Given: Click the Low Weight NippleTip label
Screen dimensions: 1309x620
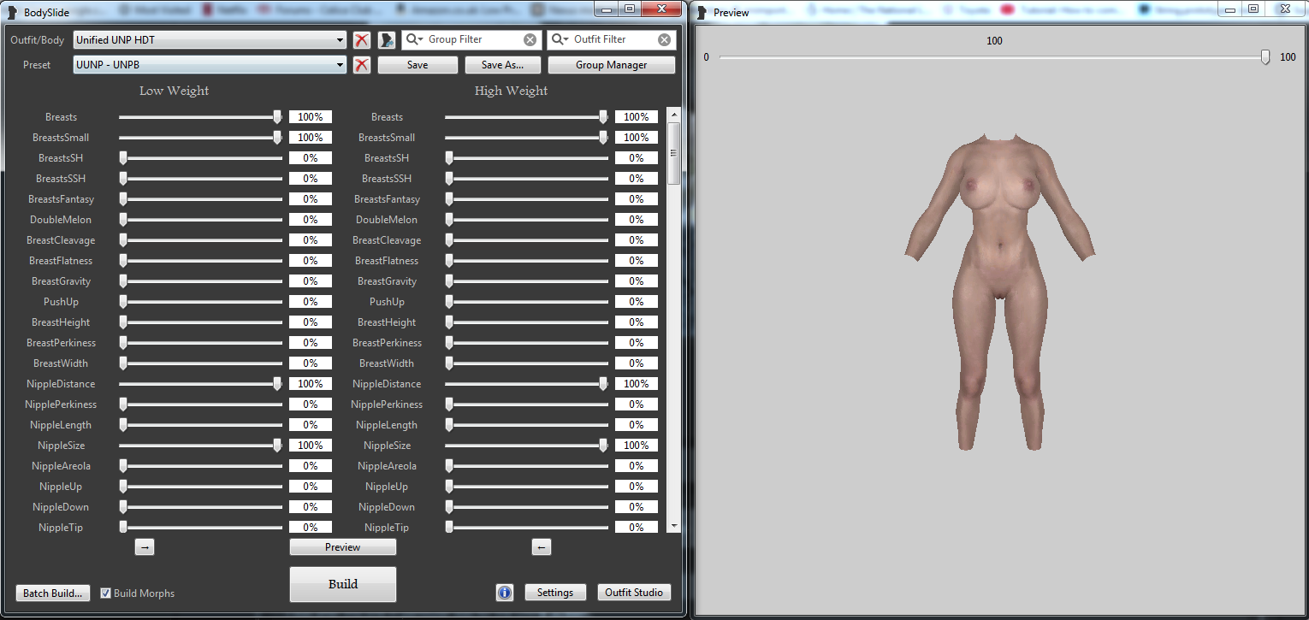Looking at the screenshot, I should pos(61,528).
